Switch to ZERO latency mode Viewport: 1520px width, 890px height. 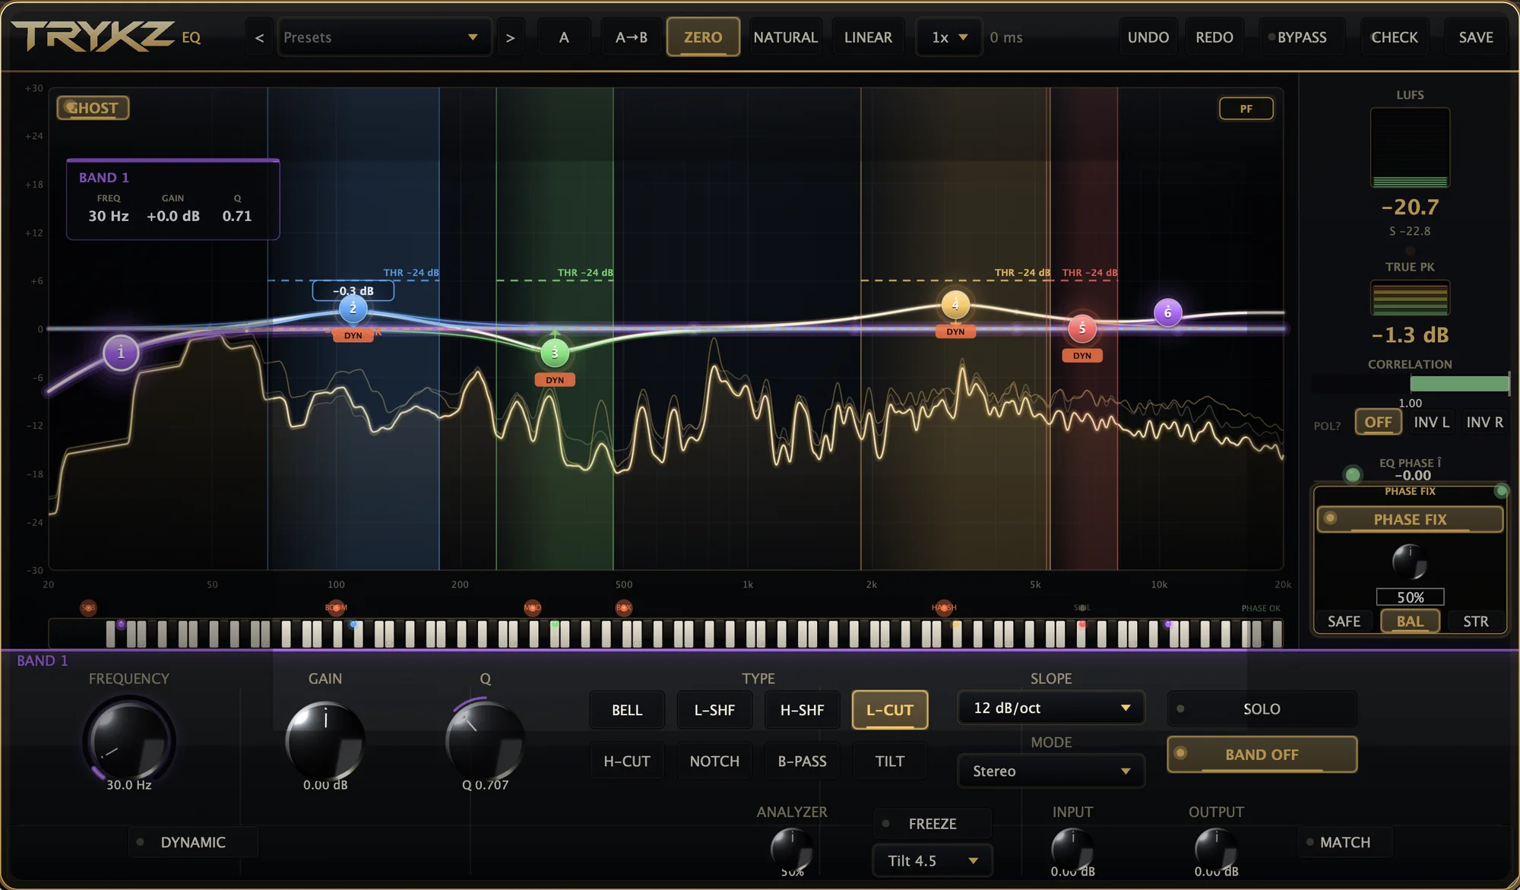pyautogui.click(x=703, y=37)
